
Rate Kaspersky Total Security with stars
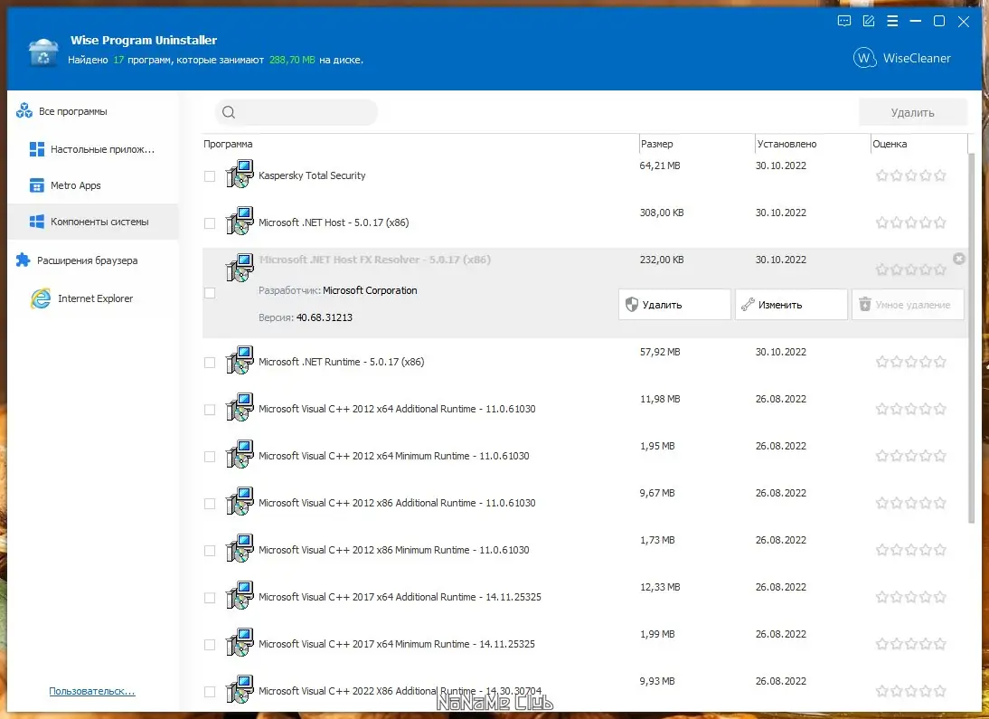[910, 175]
